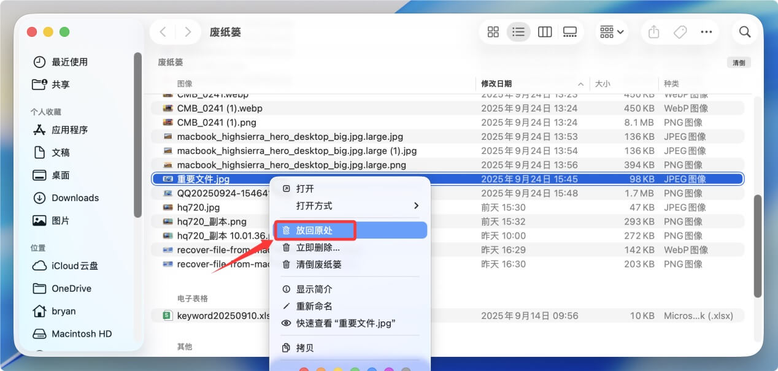Screen dimensions: 778x371
Task: Click the 清倒 button to empty trash
Action: (739, 62)
